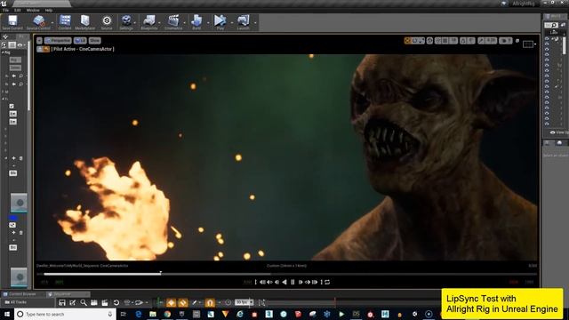Open the Cinematics dropdown arrow
Screen dimensions: 569x320
[x=185, y=23]
